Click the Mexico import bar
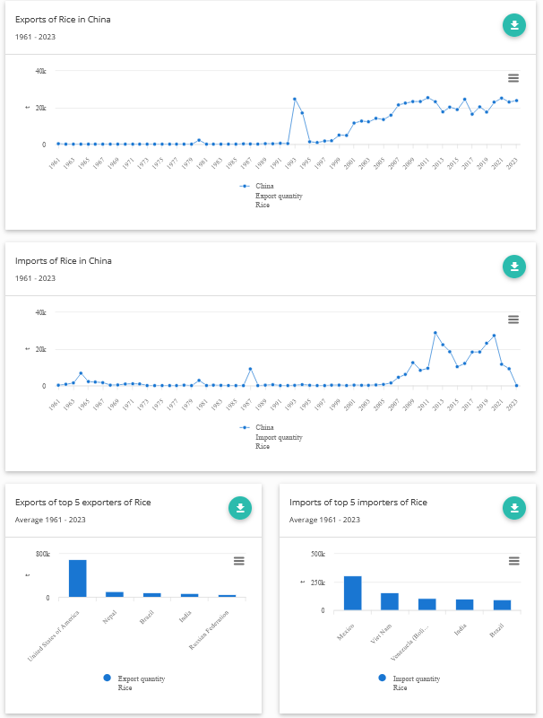543x718 pixels. 353,593
